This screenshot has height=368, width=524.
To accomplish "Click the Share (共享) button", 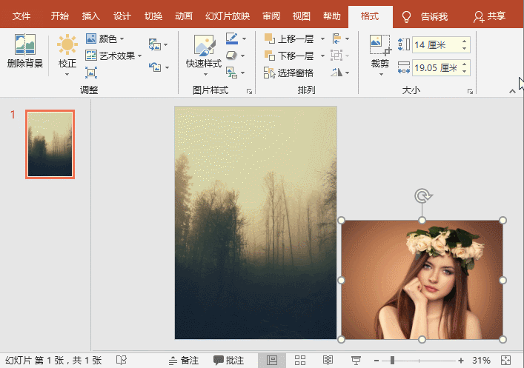I will coord(490,16).
